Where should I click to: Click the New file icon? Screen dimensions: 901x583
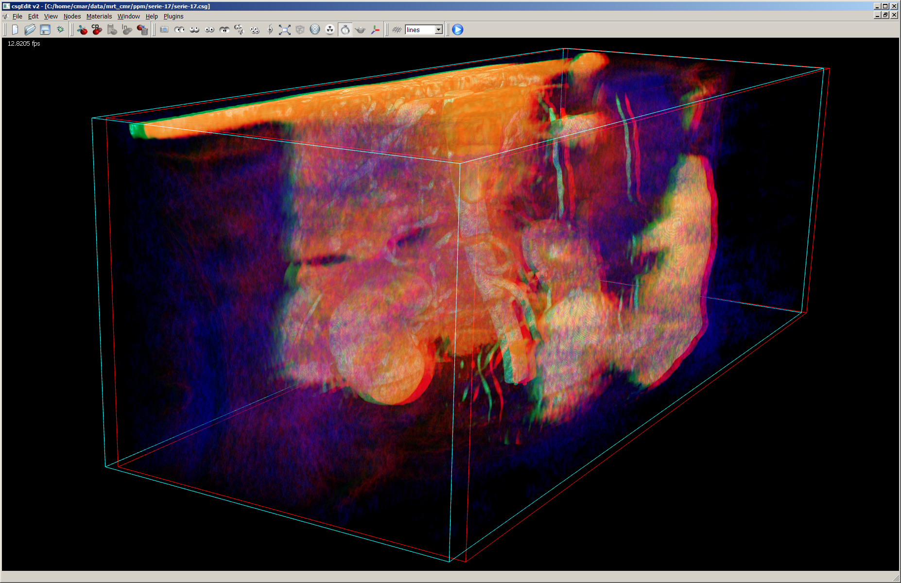pyautogui.click(x=15, y=30)
